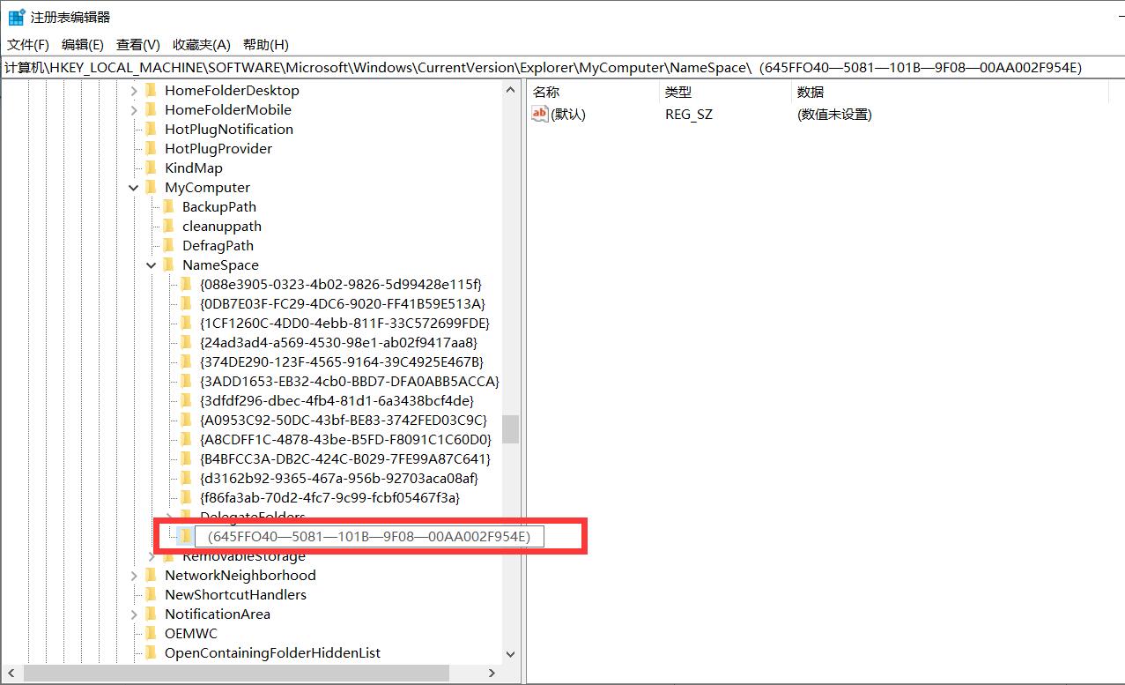Click the Registry Editor icon in title bar
Viewport: 1125px width, 685px height.
tap(15, 15)
